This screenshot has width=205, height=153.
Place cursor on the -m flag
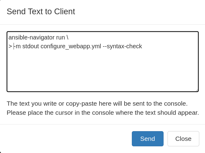tap(17, 46)
